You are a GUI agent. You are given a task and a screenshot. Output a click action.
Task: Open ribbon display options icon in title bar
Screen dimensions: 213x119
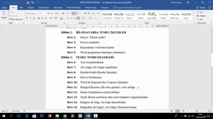tap(188, 2)
